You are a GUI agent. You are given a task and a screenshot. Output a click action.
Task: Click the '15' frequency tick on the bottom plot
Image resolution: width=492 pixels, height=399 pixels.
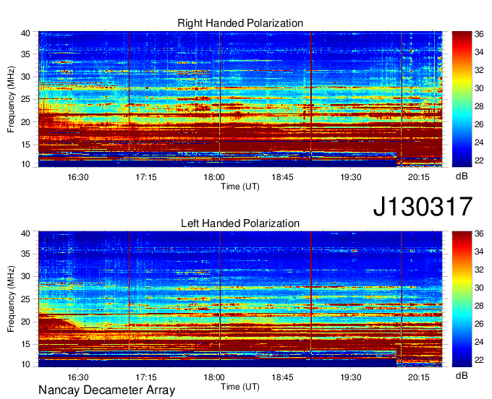click(25, 344)
